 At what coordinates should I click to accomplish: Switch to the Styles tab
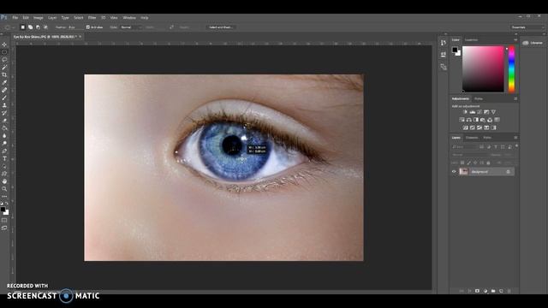pos(479,99)
